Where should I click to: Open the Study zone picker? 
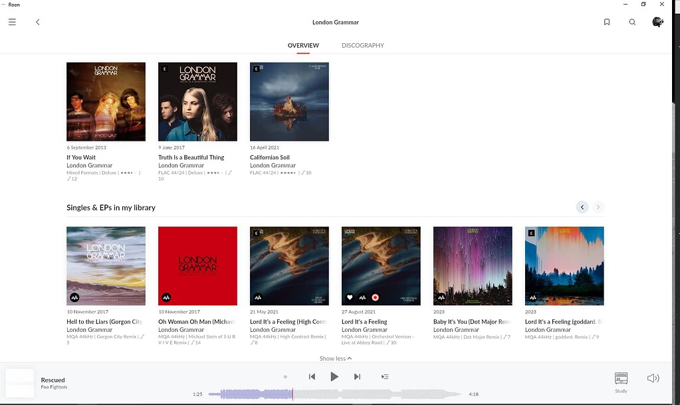pos(621,380)
